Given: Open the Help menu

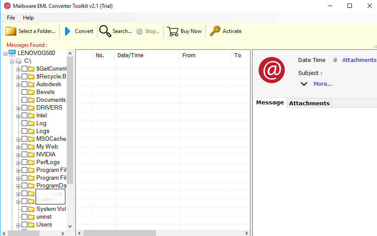Looking at the screenshot, I should (28, 18).
